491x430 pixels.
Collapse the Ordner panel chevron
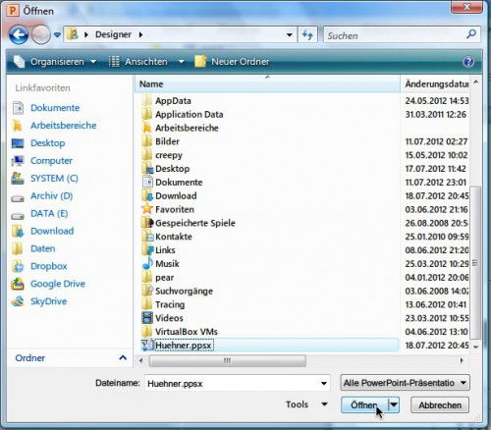pos(123,357)
